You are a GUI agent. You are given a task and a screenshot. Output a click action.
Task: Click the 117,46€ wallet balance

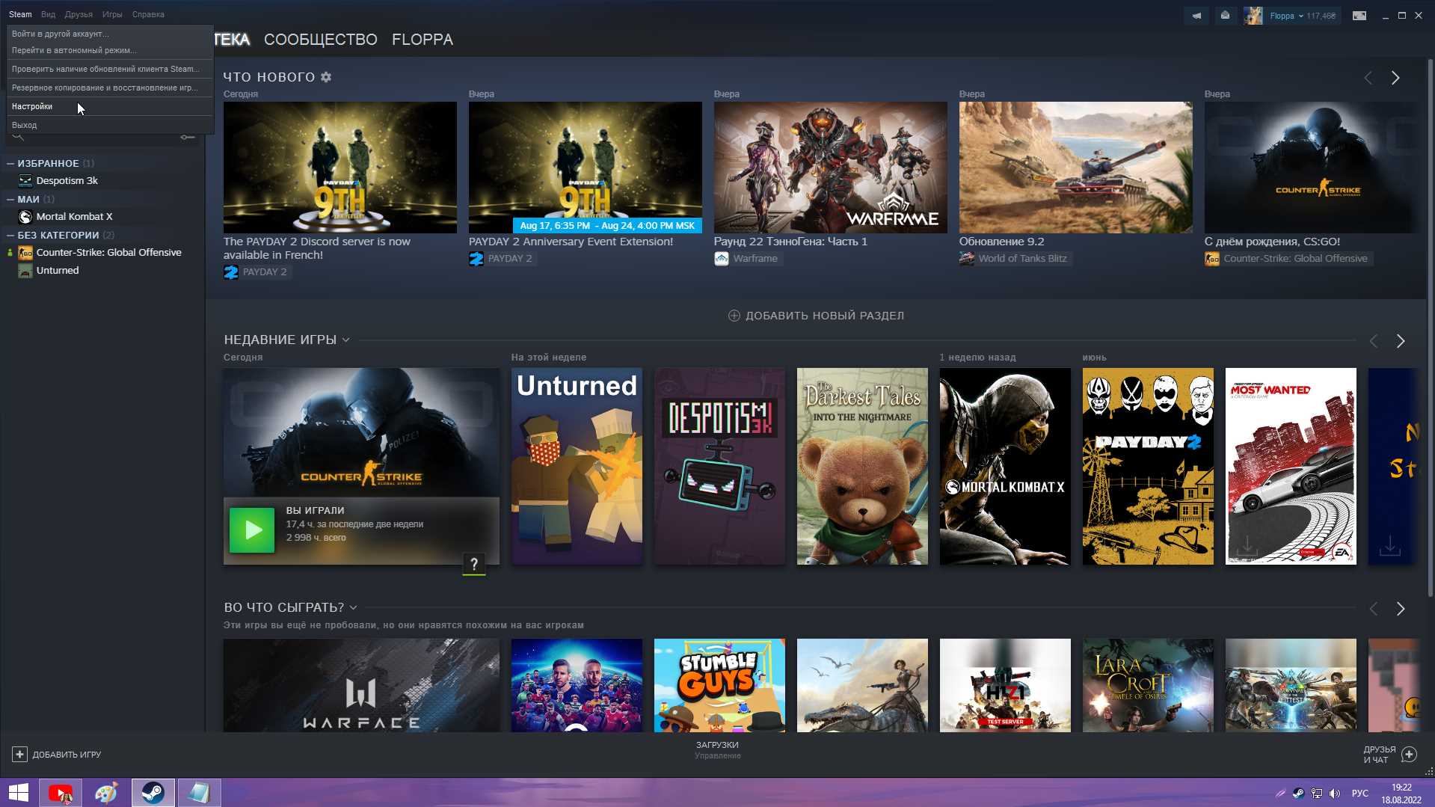(x=1321, y=16)
